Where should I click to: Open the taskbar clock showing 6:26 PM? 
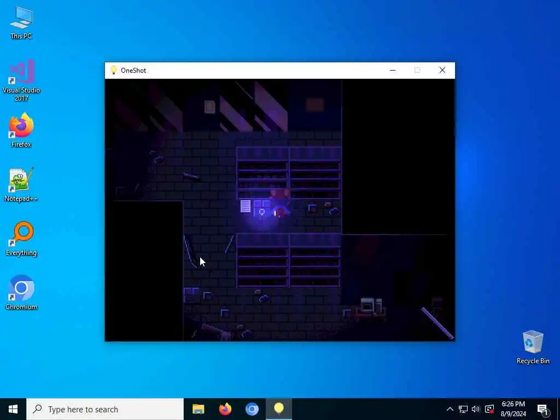pyautogui.click(x=513, y=409)
